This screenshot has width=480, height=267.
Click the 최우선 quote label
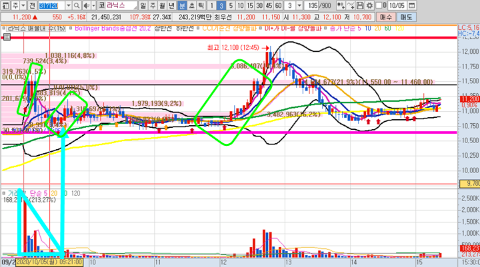click(223, 17)
